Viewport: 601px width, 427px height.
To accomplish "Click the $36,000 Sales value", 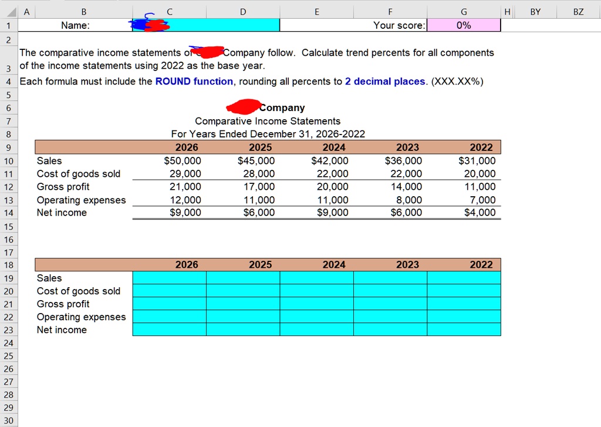I will tap(403, 161).
